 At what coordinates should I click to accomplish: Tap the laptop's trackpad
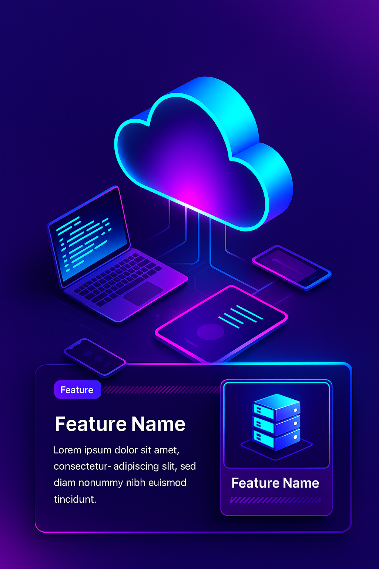pyautogui.click(x=143, y=293)
